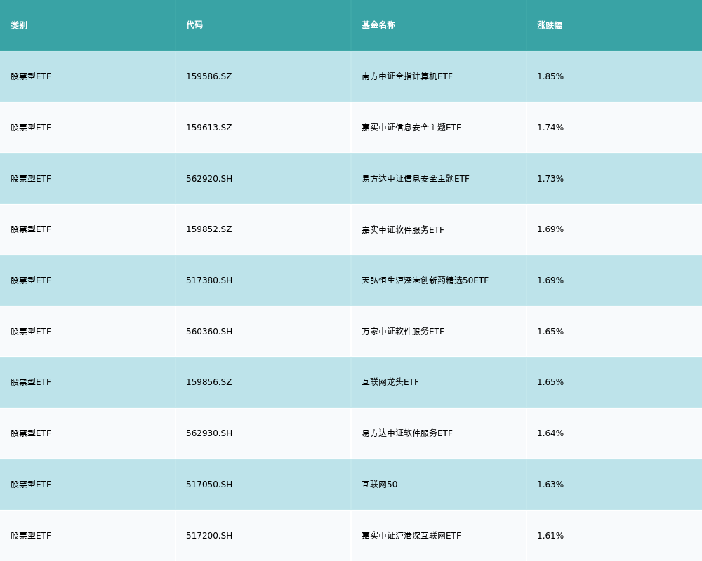The height and width of the screenshot is (561, 702).
Task: Click fund name 互联网50
Action: tap(380, 485)
